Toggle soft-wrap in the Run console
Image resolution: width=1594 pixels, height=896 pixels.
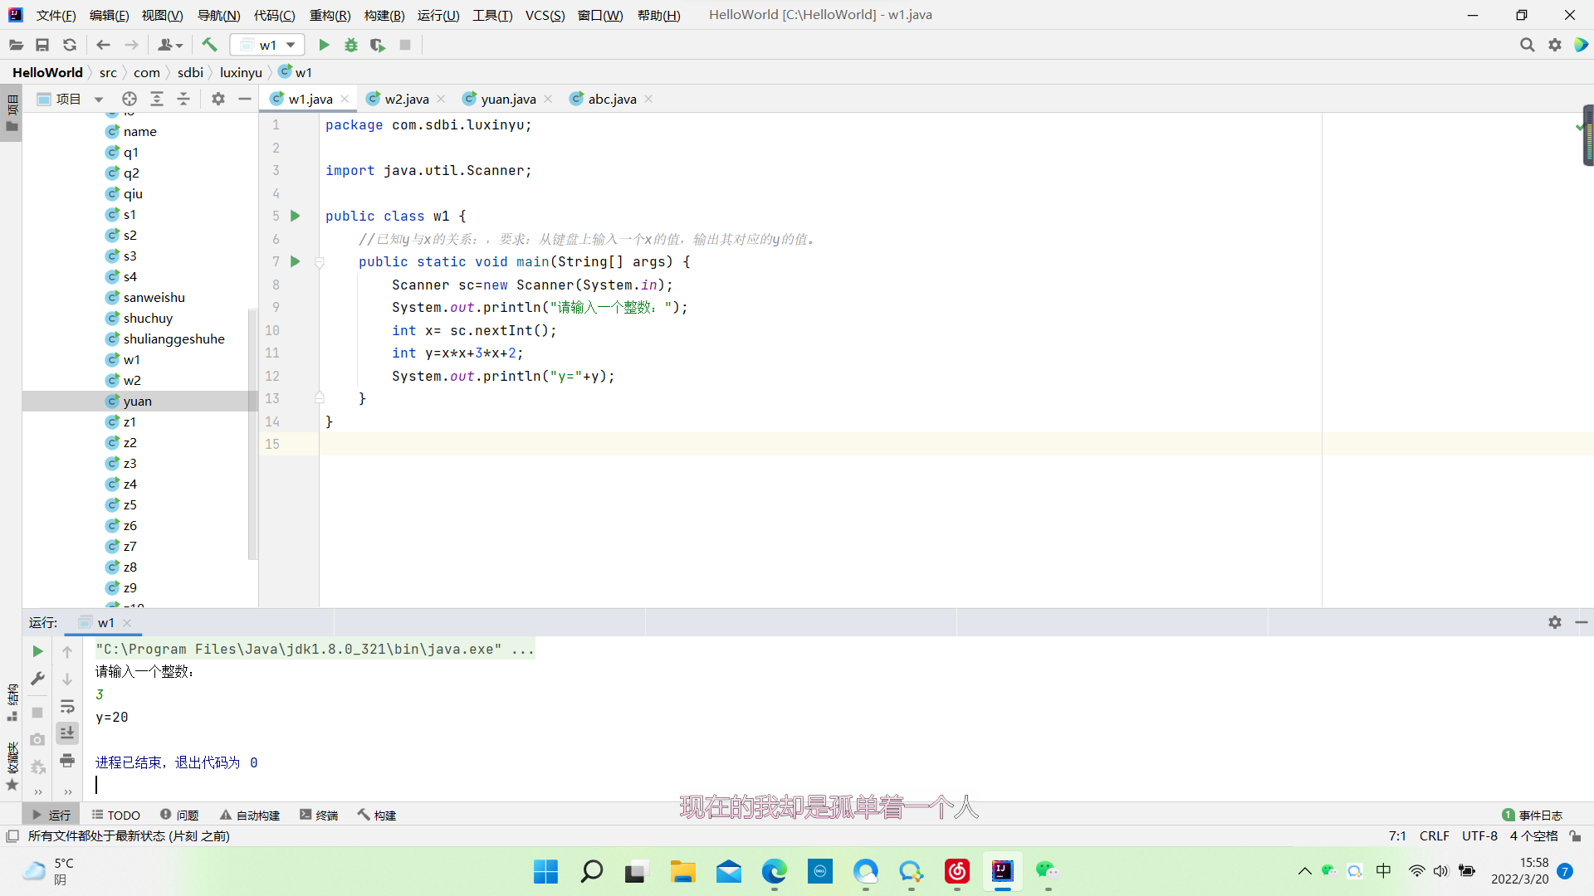tap(67, 706)
